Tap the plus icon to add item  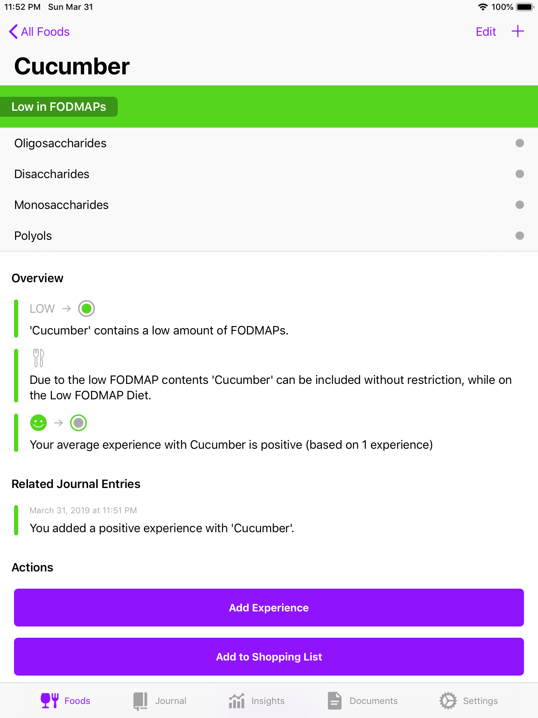click(517, 32)
